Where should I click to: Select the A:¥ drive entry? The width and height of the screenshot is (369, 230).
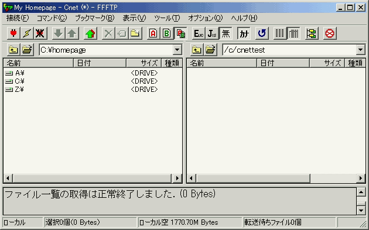click(15, 73)
